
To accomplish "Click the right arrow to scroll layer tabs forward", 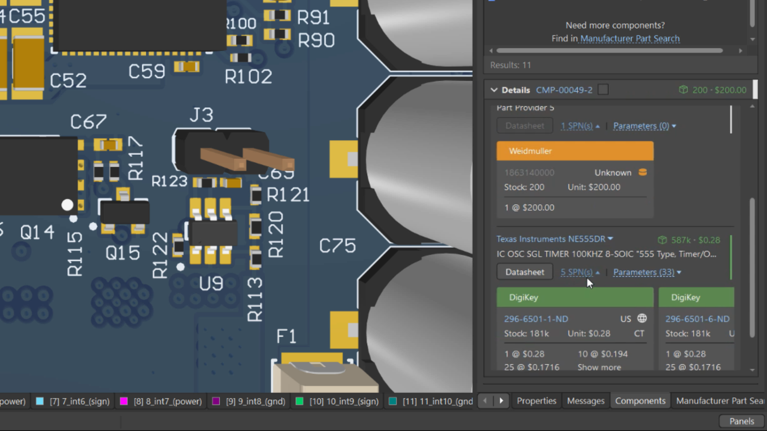I will pos(502,401).
